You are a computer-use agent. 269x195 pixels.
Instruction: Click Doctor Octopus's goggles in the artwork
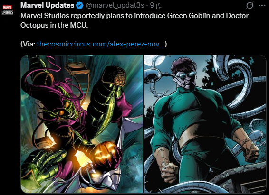click(x=186, y=74)
